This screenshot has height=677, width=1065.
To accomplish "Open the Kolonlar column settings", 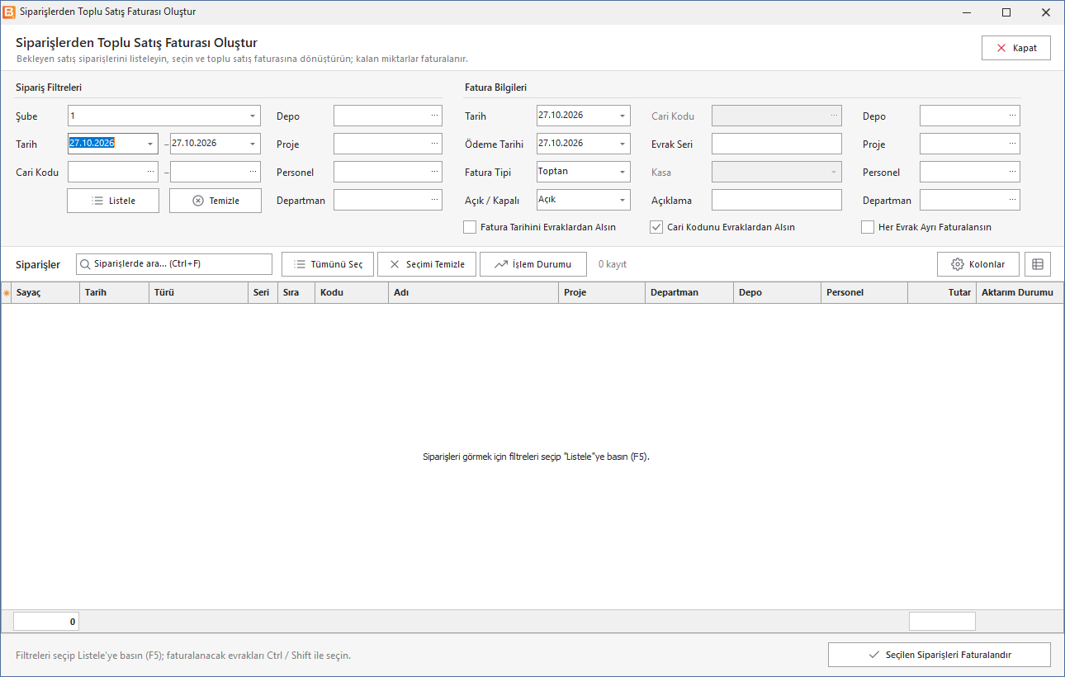I will click(978, 264).
